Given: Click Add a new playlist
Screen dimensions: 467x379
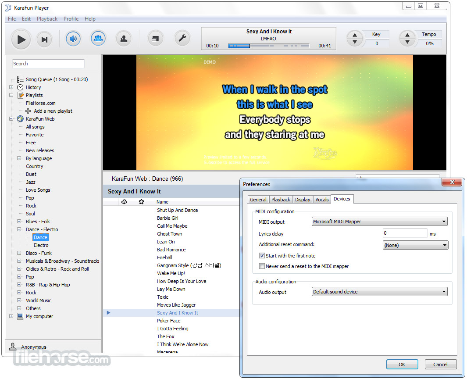Looking at the screenshot, I should click(x=53, y=111).
